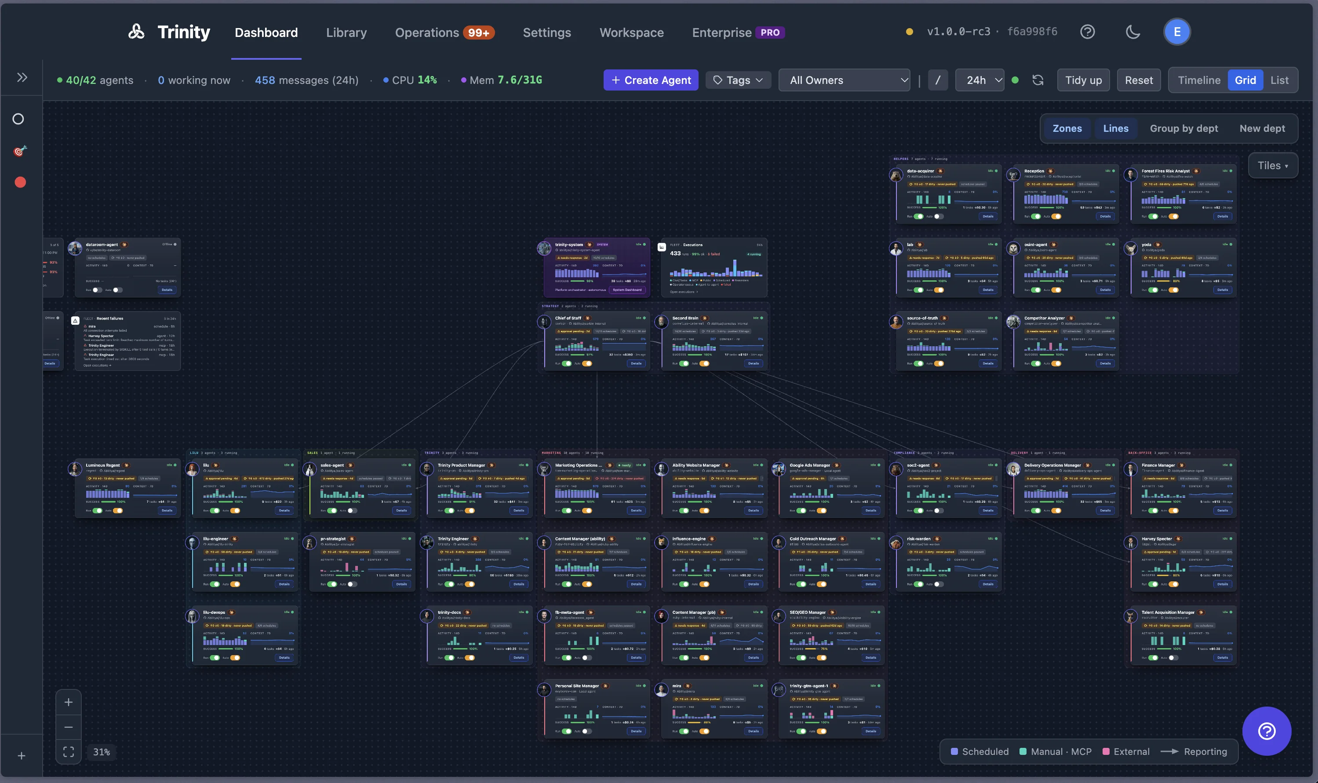
Task: Toggle dark mode moon icon
Action: coord(1133,32)
